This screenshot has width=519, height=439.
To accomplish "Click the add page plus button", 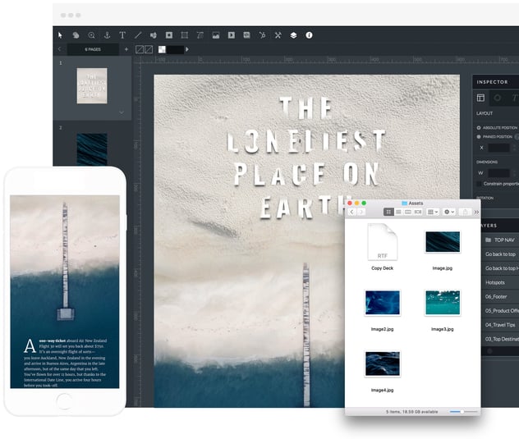I will pos(126,49).
